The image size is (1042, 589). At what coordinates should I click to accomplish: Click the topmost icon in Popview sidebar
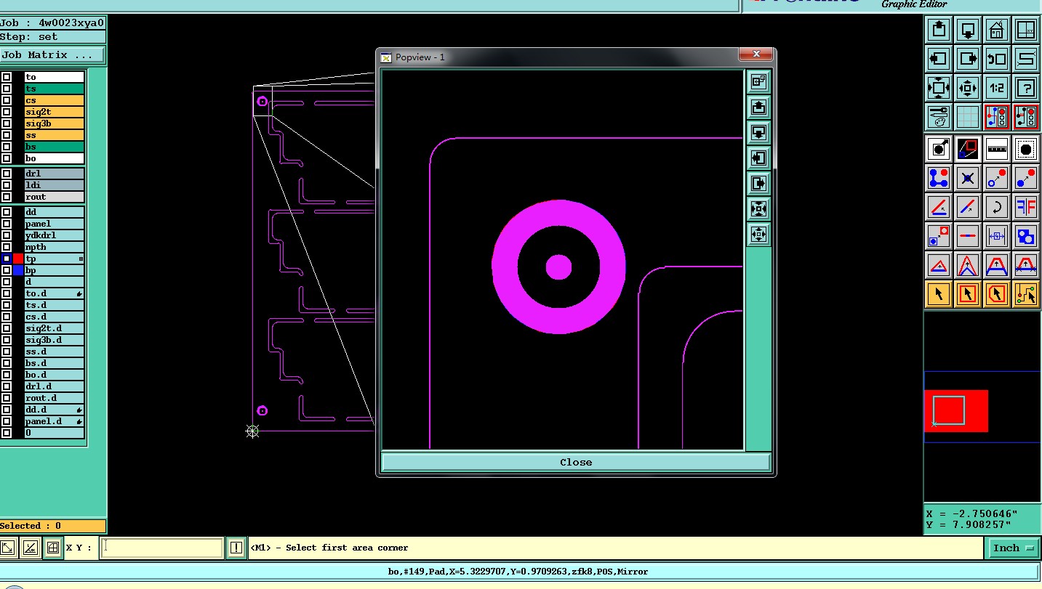758,82
